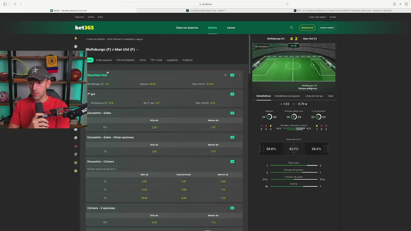
Task: Open a new tab with the plus icon
Action: tap(400, 4)
